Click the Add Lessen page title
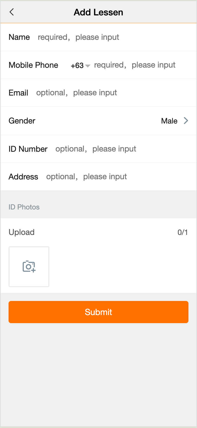197x428 pixels. pos(98,12)
